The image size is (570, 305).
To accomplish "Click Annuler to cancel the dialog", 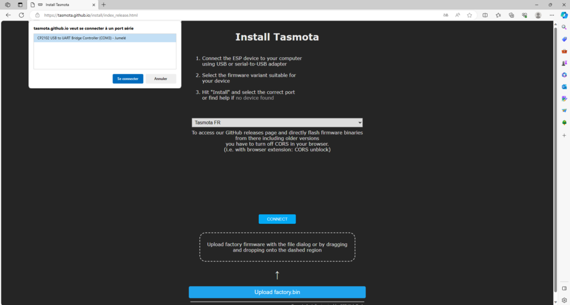I will click(x=161, y=79).
